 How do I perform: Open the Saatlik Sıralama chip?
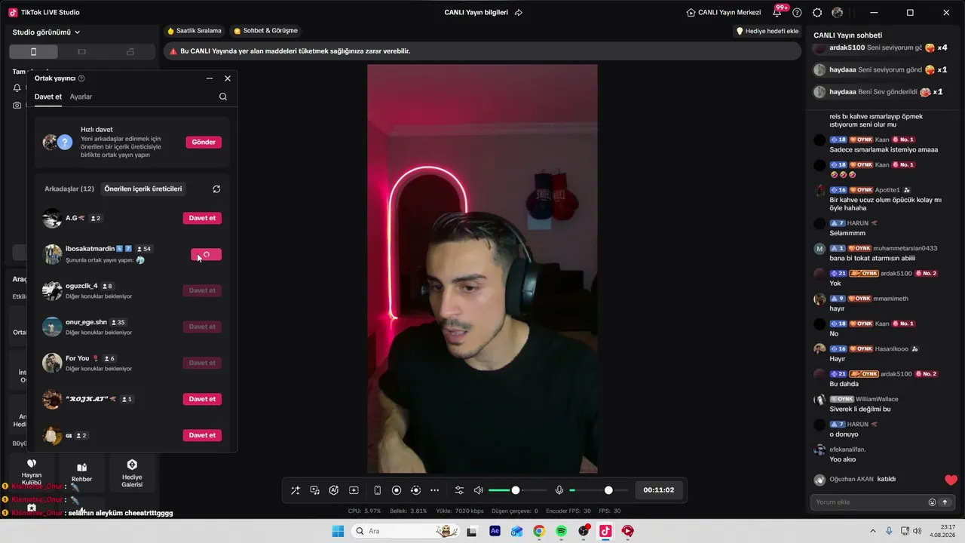[195, 31]
